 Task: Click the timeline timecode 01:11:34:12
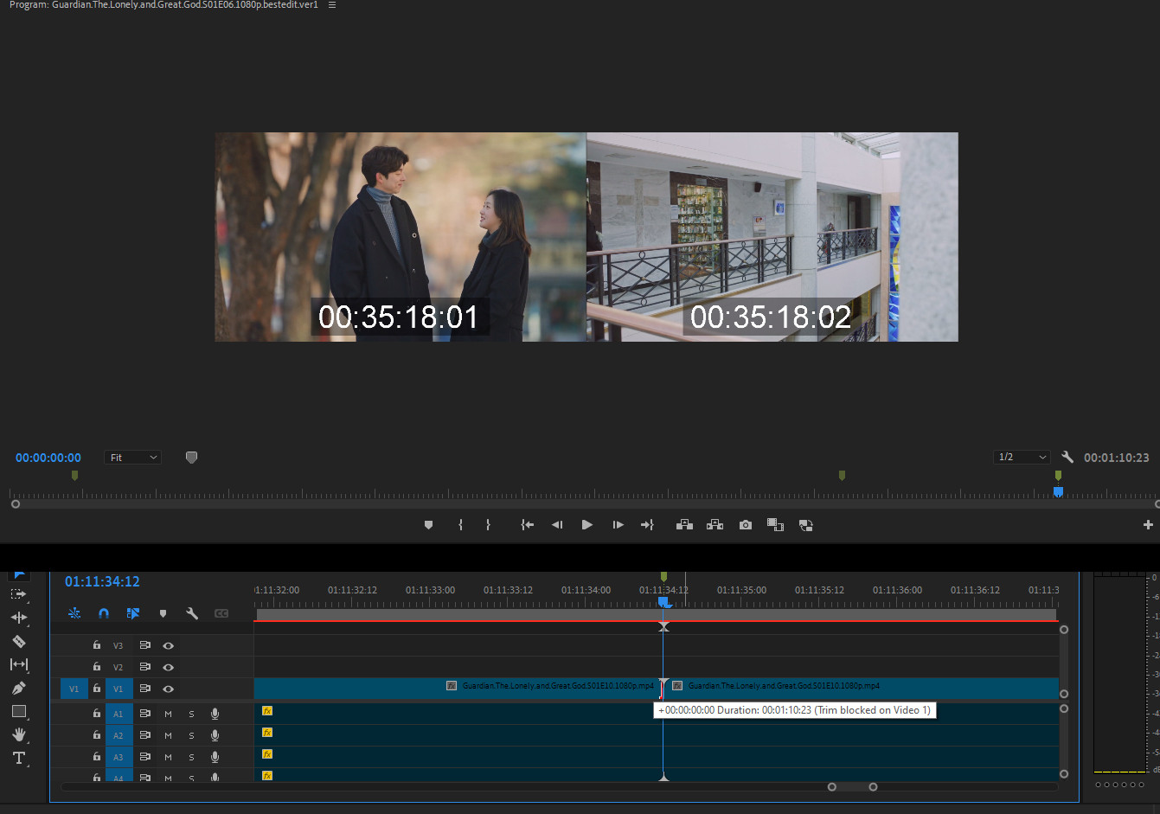pyautogui.click(x=102, y=581)
